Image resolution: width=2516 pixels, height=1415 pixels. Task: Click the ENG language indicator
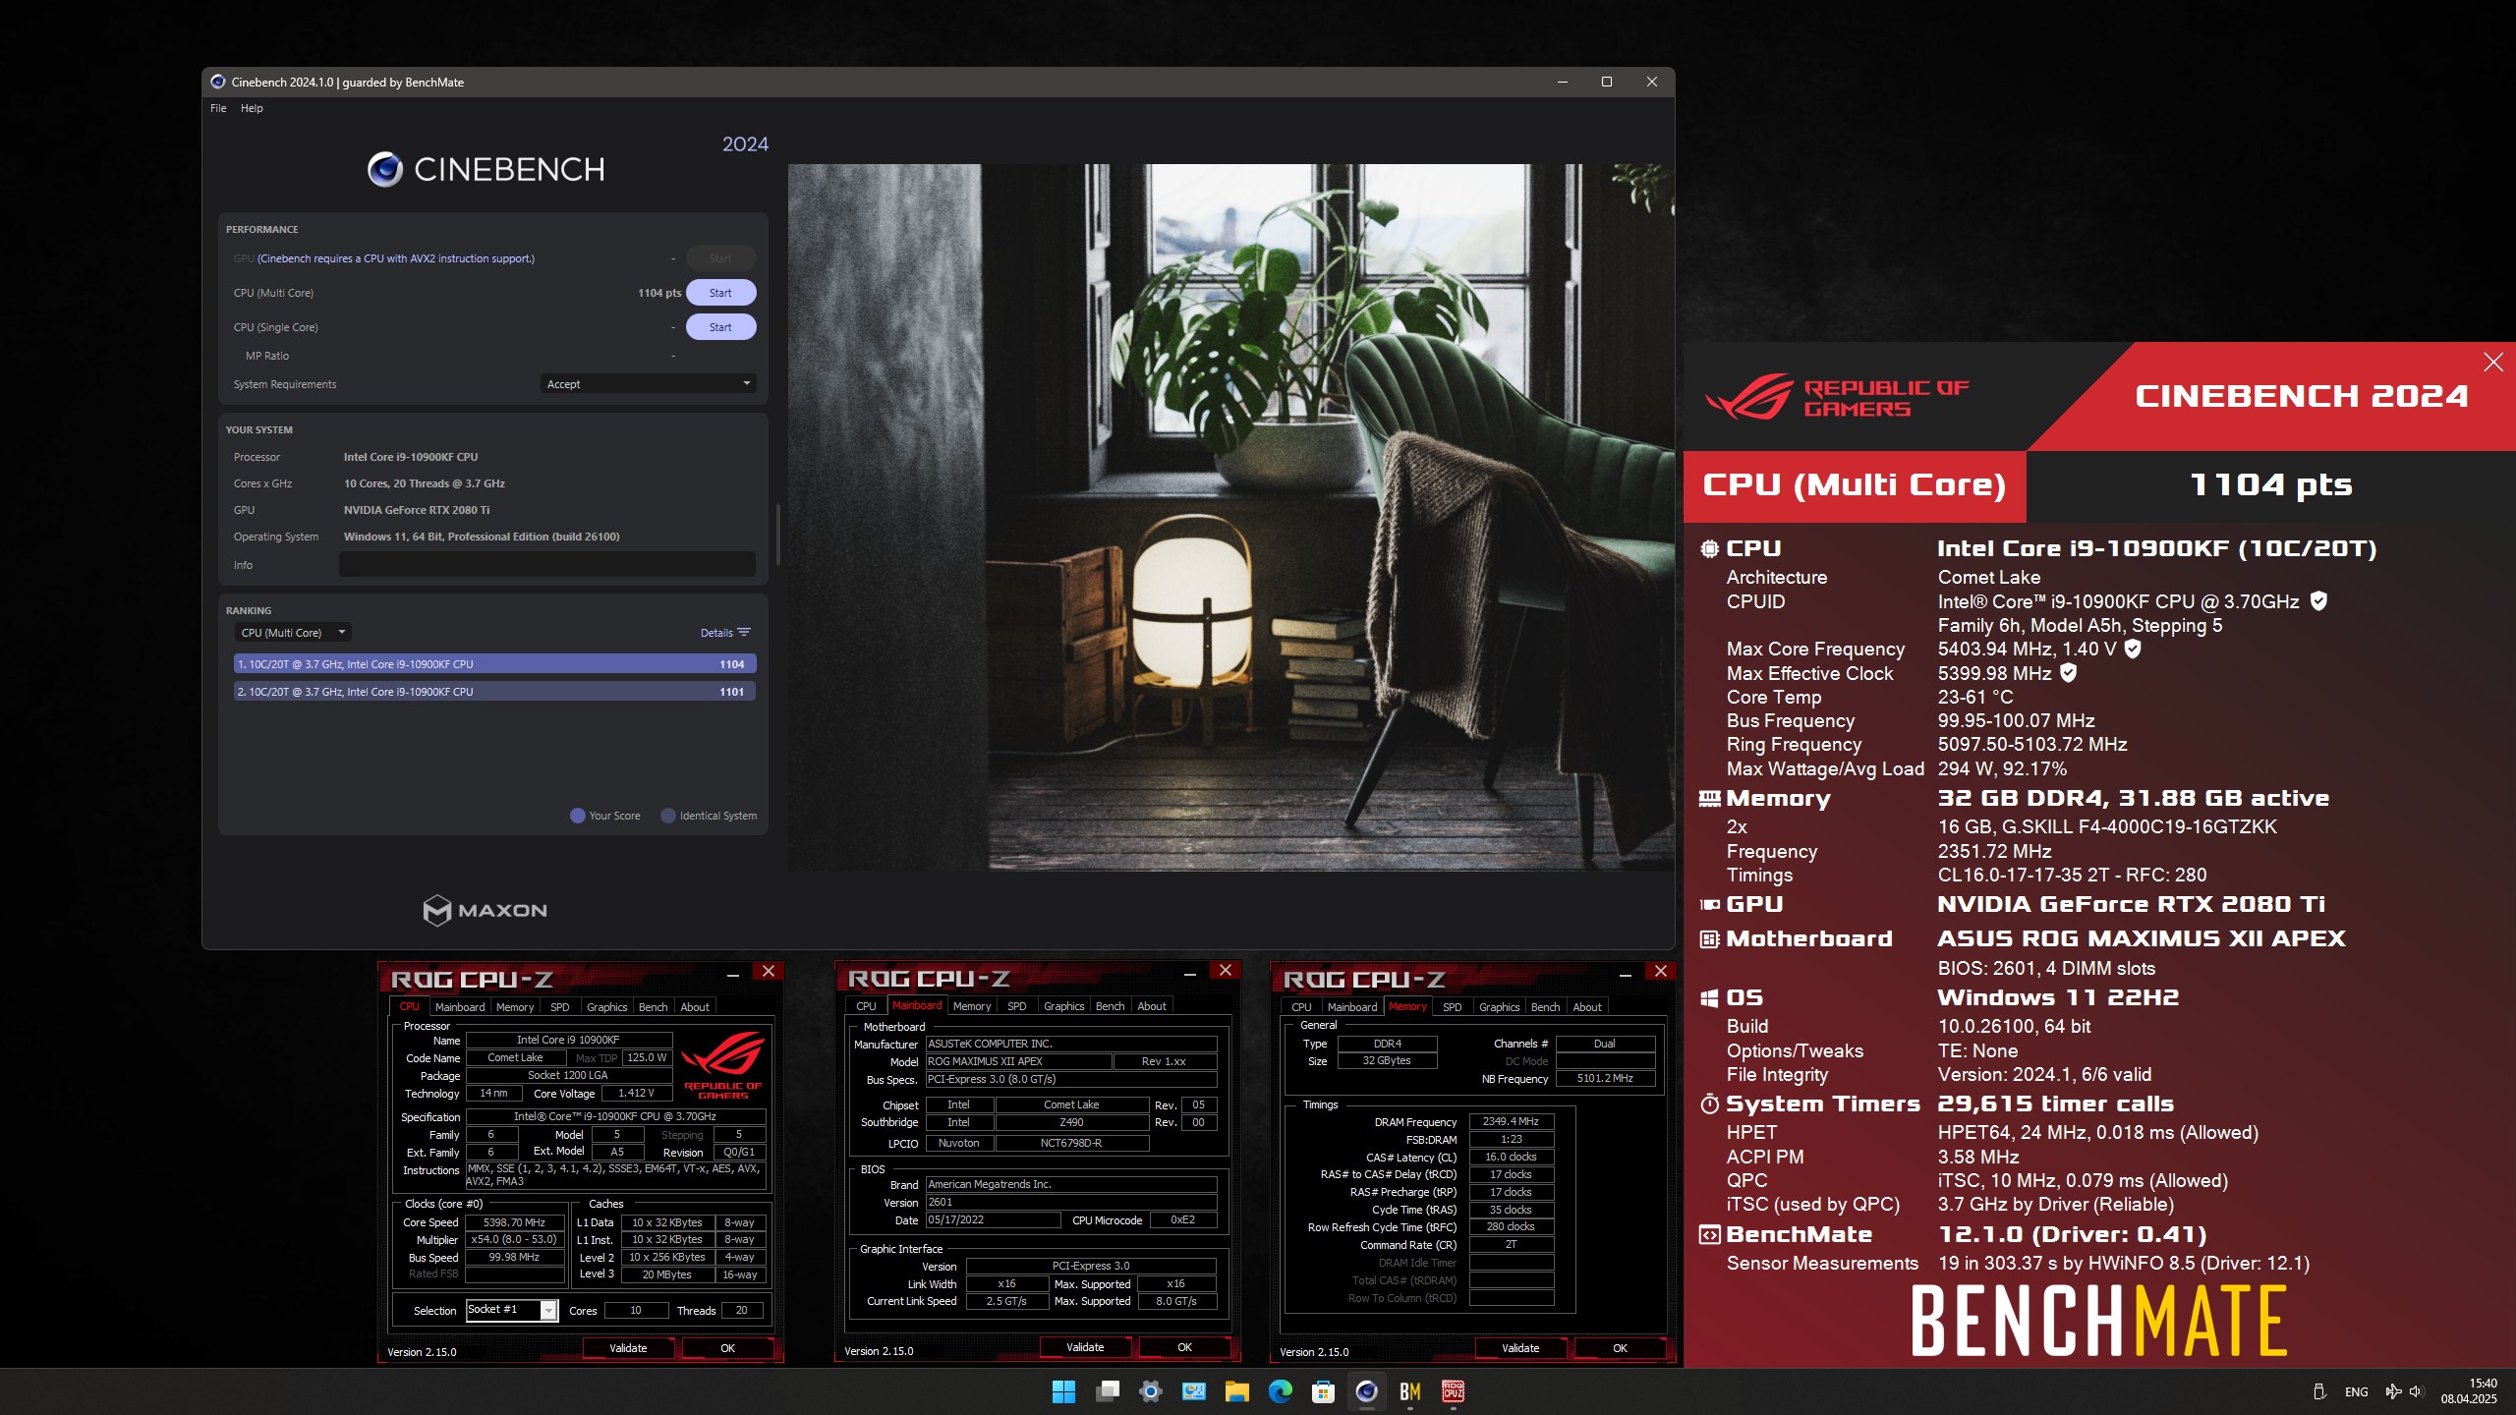[2356, 1392]
